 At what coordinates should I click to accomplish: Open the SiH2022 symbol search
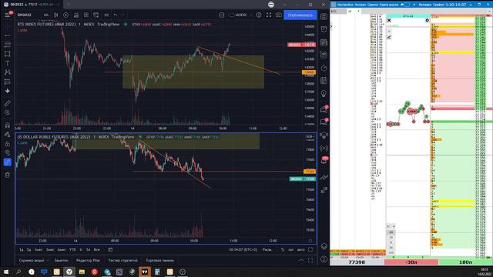pos(24,15)
